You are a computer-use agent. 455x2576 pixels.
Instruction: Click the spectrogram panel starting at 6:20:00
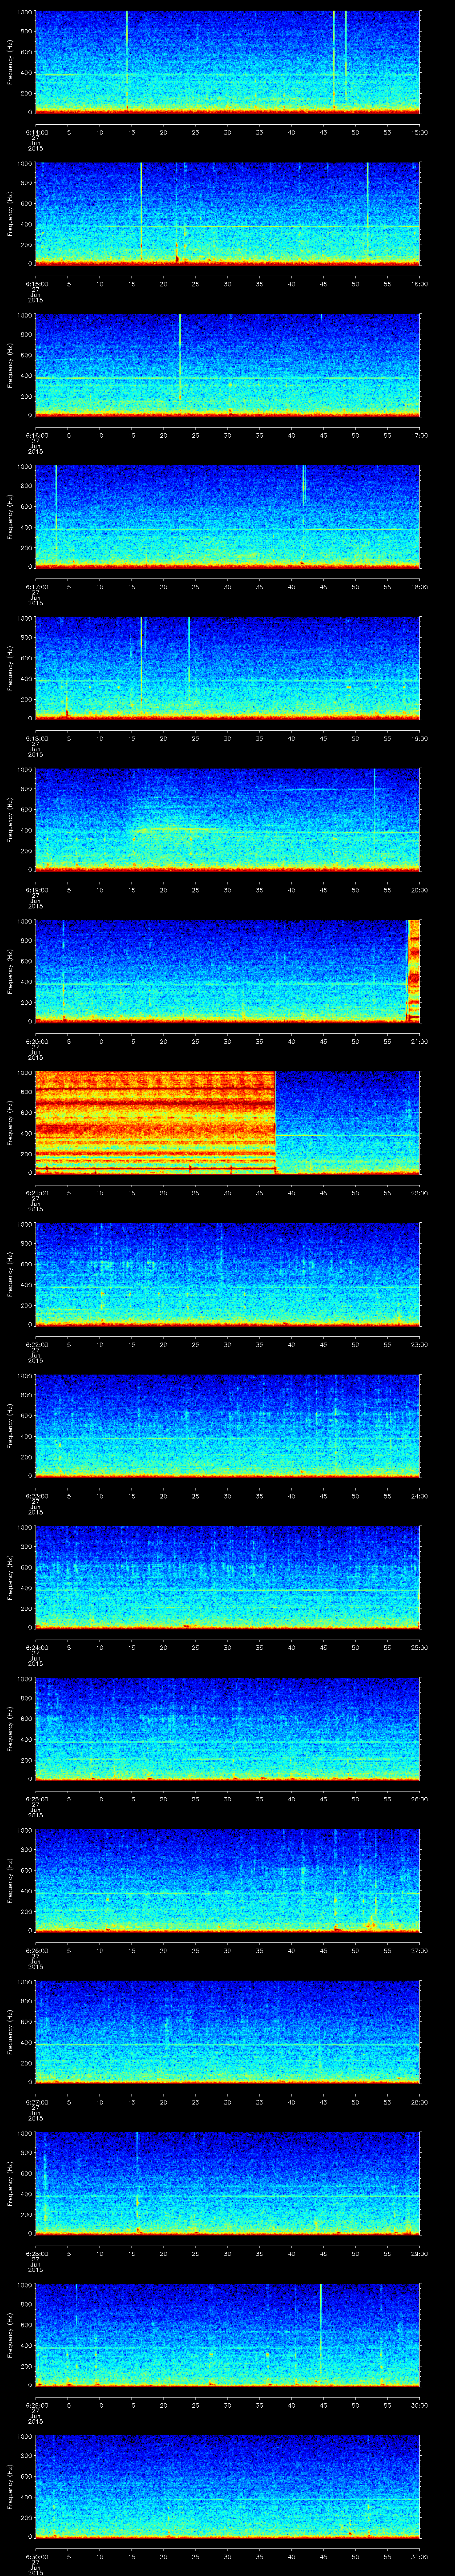point(228,971)
